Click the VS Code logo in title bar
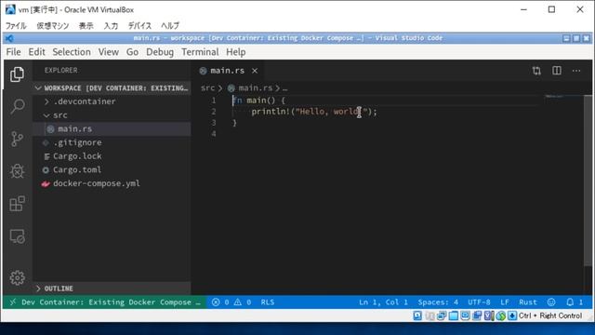595x335 pixels. point(9,38)
